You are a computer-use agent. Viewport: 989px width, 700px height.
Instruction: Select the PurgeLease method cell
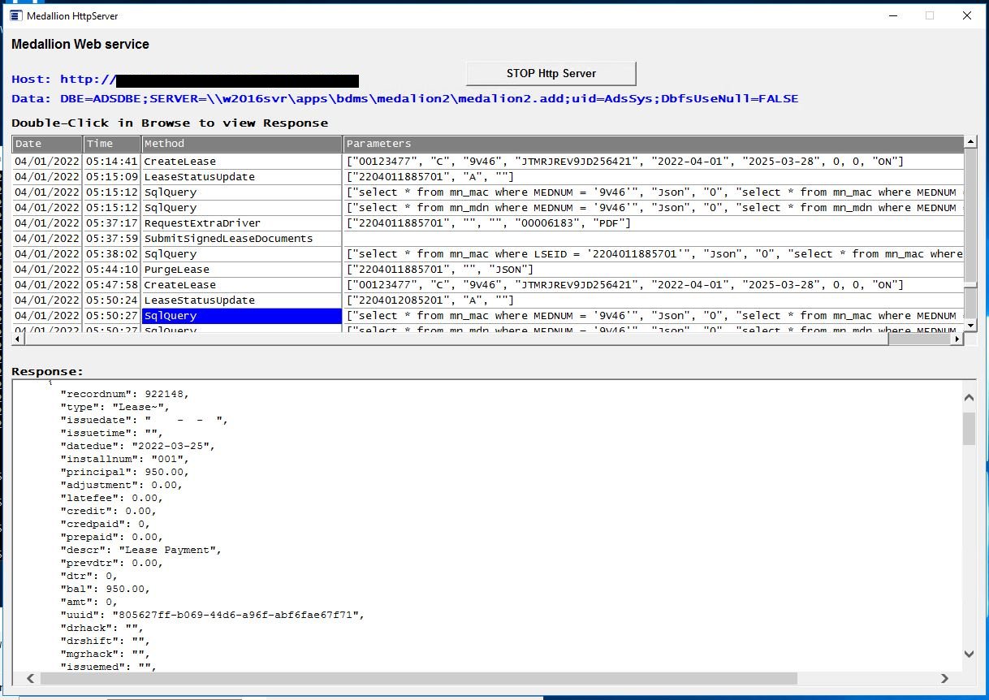[x=242, y=270]
